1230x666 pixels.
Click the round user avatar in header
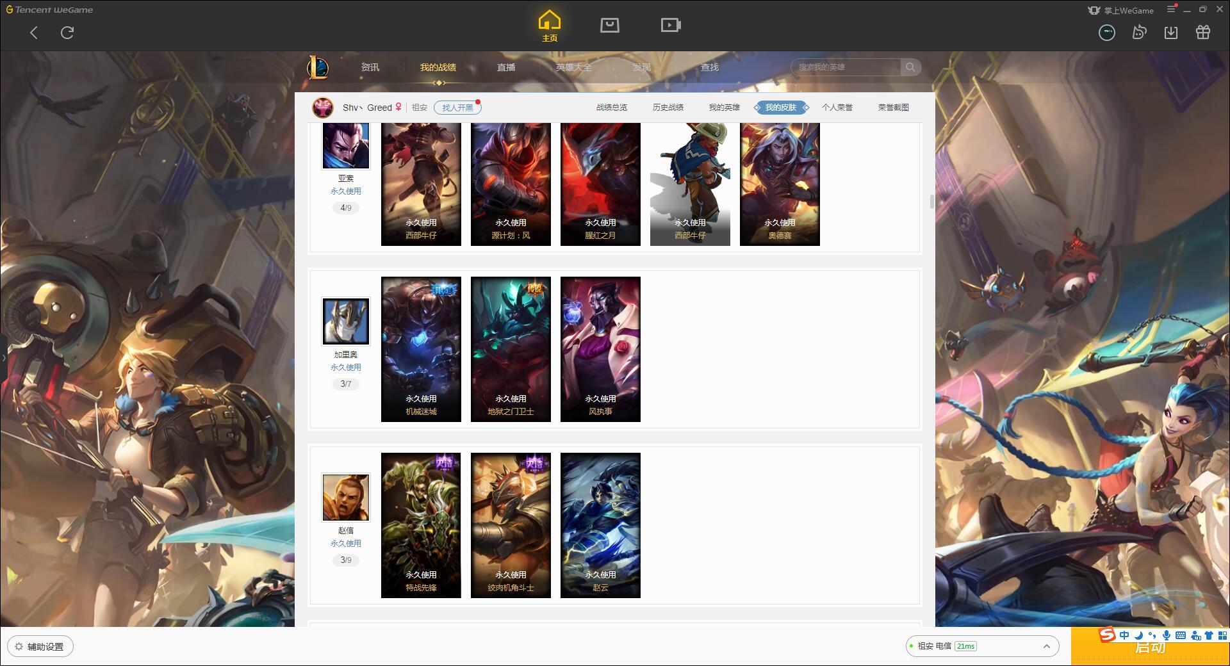(1107, 33)
